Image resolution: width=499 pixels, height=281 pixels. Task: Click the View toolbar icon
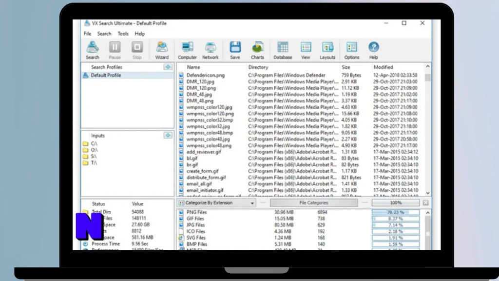coord(306,50)
